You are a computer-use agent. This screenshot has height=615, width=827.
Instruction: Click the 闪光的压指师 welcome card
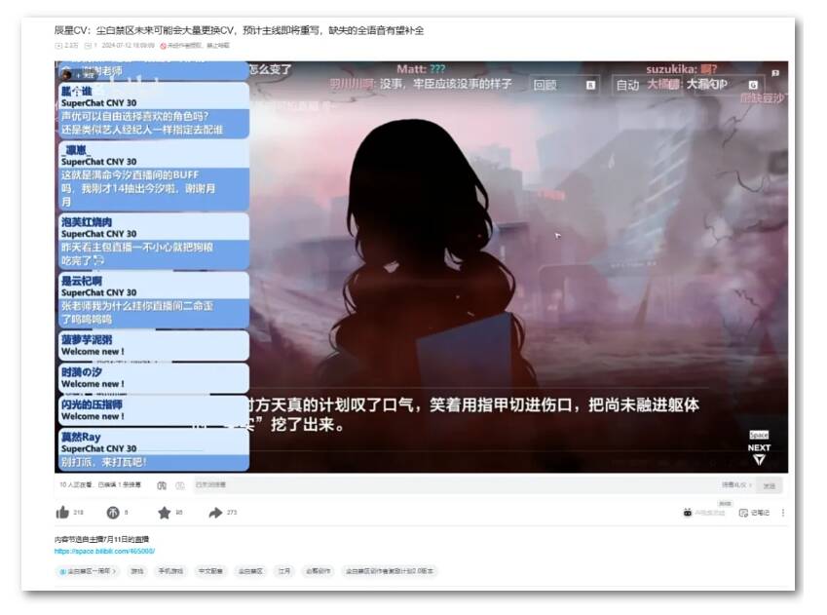tap(154, 410)
